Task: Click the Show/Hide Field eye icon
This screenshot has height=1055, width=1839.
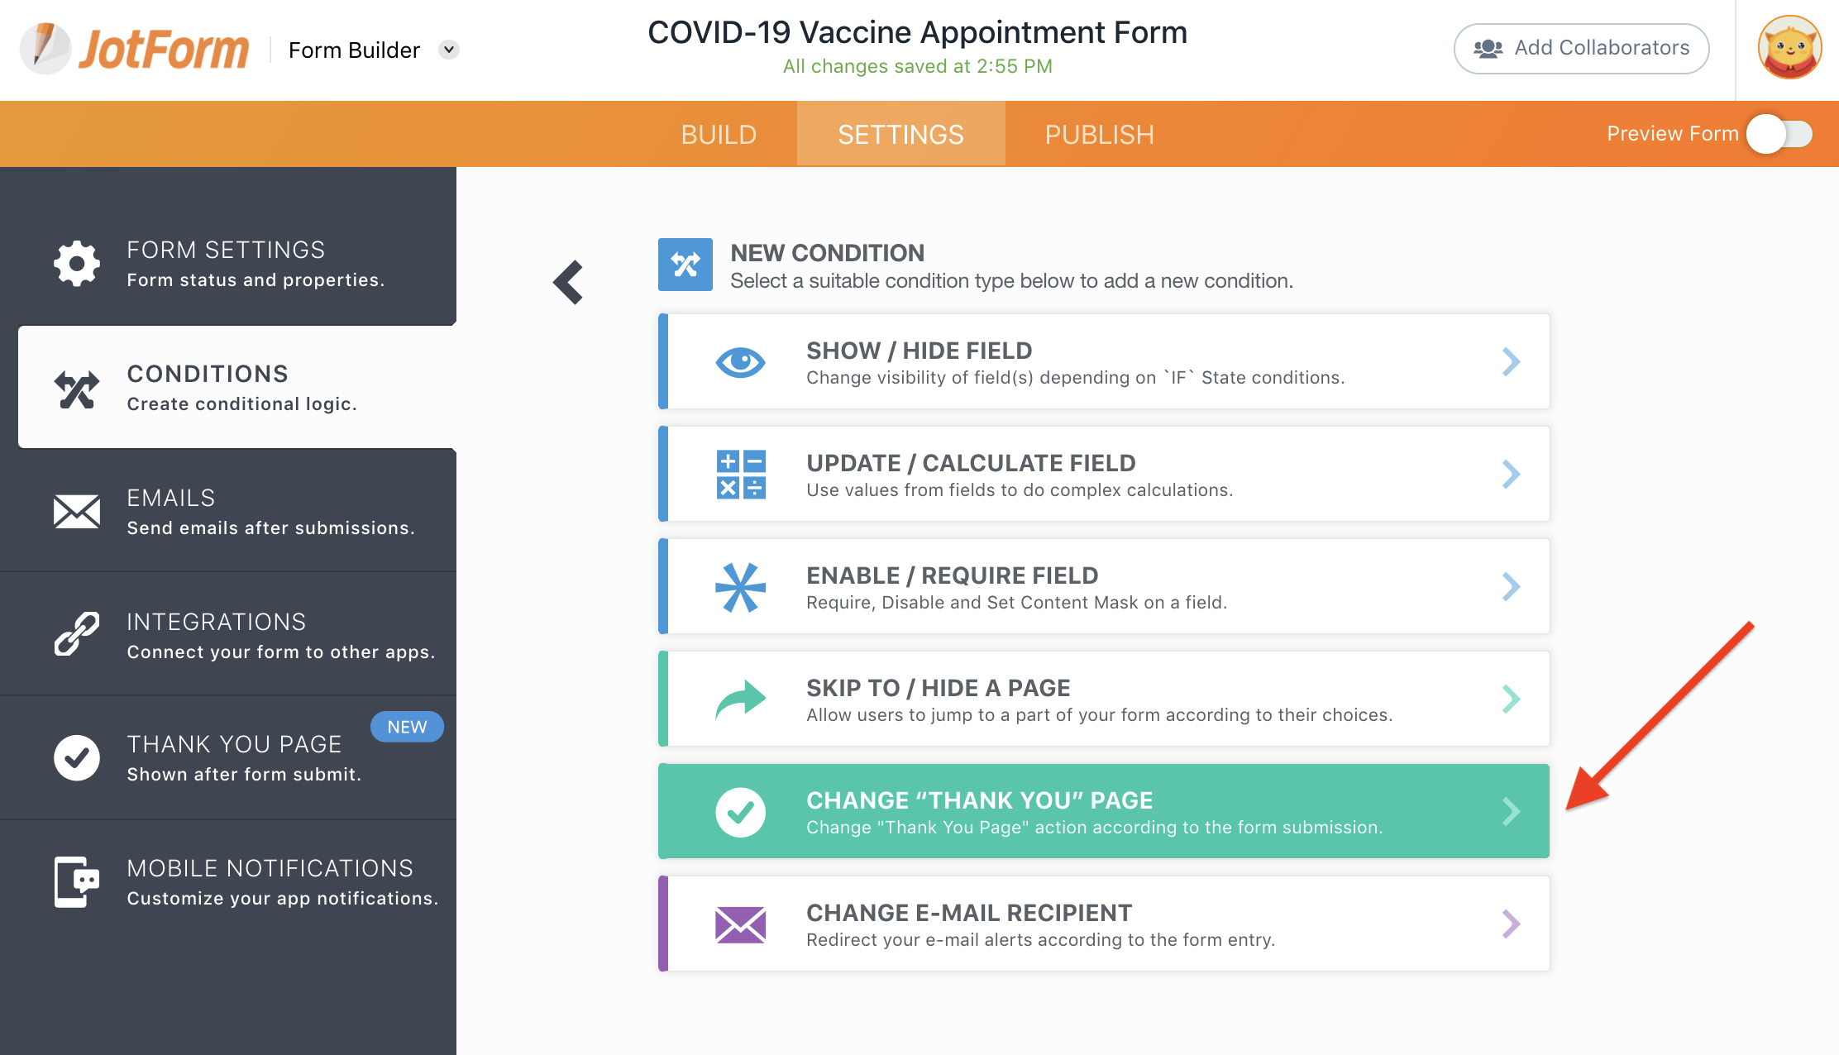Action: click(x=740, y=362)
